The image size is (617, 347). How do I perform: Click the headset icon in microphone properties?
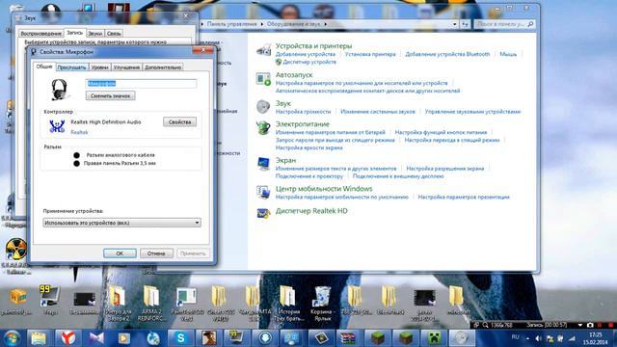pyautogui.click(x=60, y=90)
